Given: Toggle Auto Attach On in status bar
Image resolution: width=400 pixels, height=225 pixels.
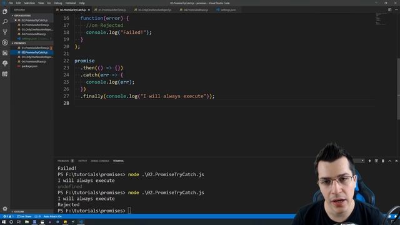Looking at the screenshot, I should tap(52, 216).
